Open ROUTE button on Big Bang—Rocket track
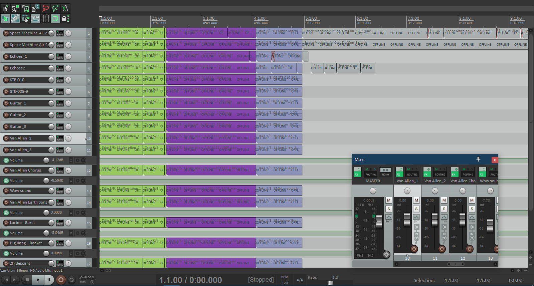 coord(59,243)
